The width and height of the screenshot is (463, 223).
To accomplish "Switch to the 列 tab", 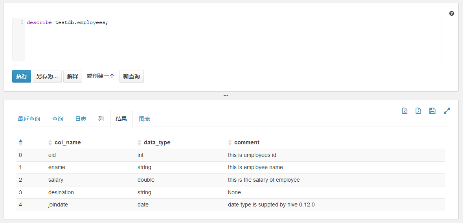I will click(x=101, y=119).
